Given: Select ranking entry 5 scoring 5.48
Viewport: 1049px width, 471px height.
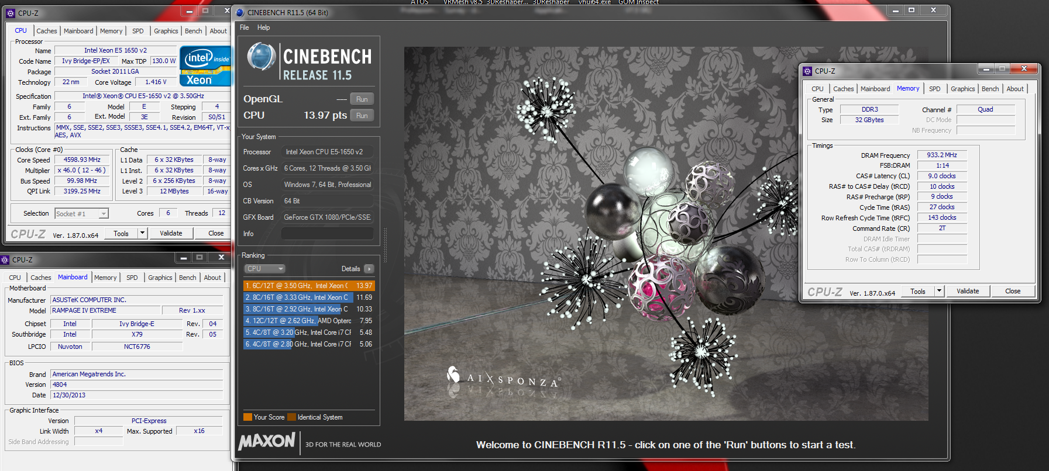Looking at the screenshot, I should coord(309,333).
